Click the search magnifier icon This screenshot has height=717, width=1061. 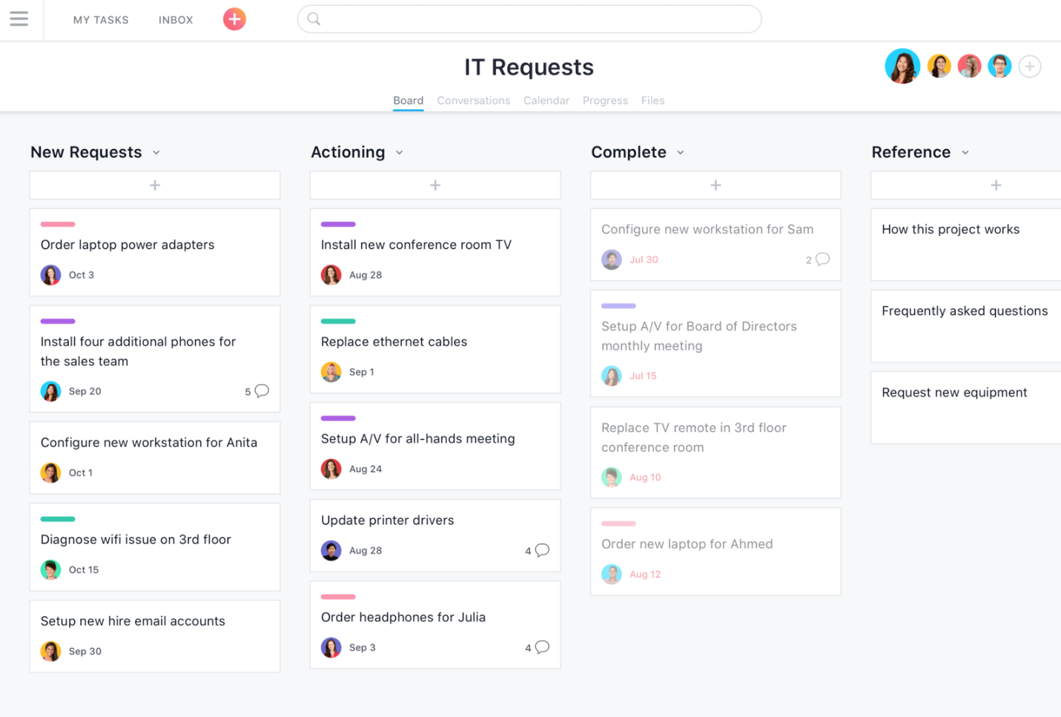[313, 19]
